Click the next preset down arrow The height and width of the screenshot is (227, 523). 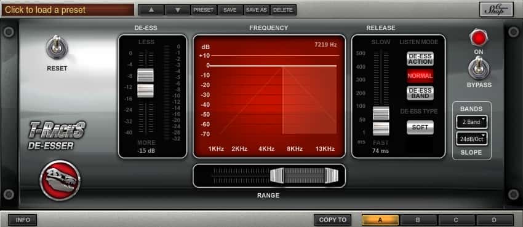point(177,10)
